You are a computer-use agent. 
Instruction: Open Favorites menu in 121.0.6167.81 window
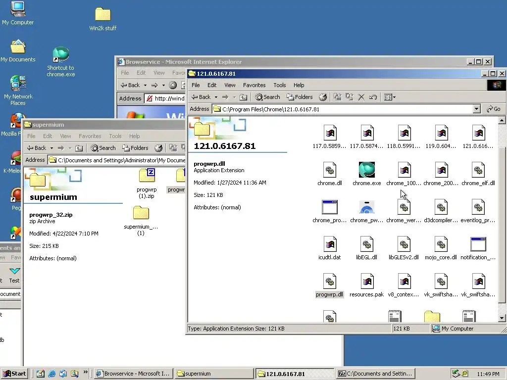tap(254, 85)
